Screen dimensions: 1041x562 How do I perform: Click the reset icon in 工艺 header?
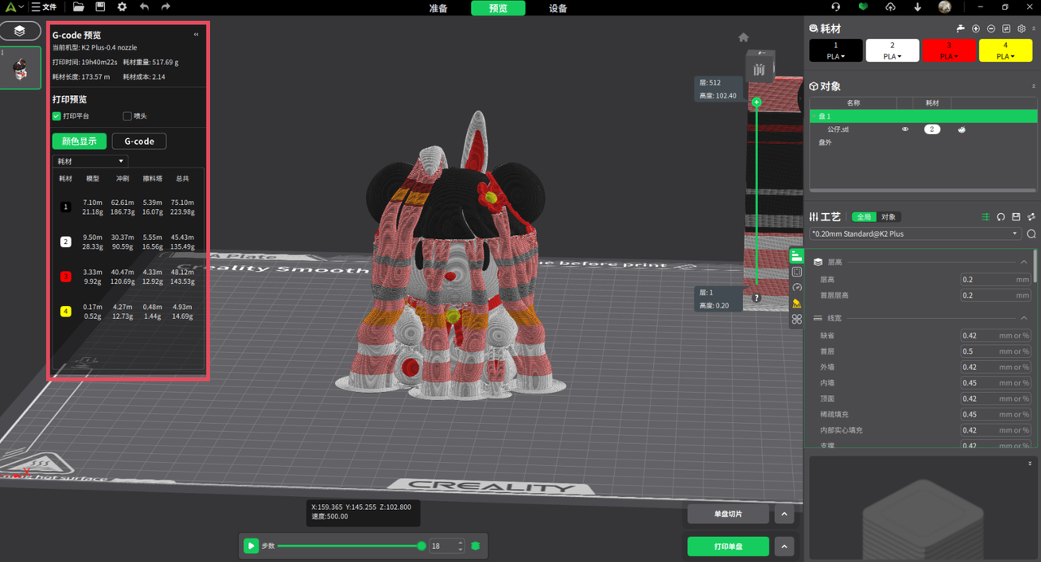tap(1001, 217)
